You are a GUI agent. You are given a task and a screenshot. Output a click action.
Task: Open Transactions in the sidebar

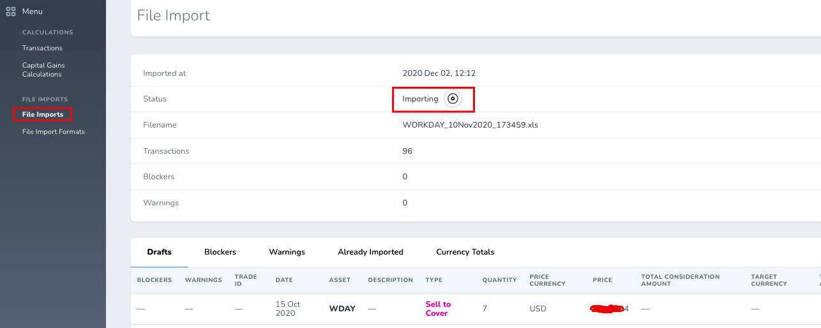(42, 48)
